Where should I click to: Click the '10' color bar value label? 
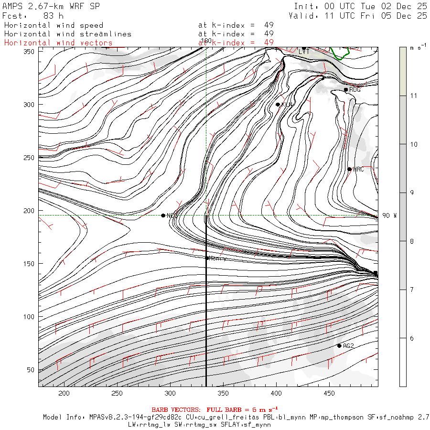414,144
